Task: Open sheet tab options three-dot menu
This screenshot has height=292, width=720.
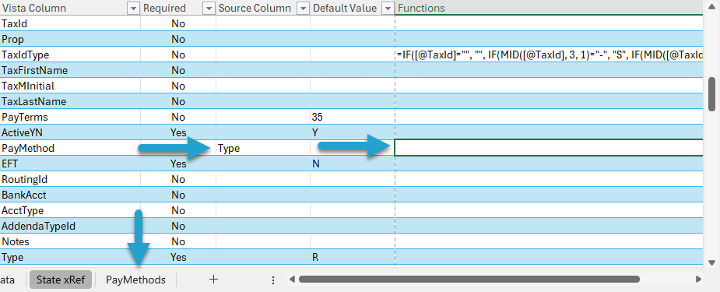Action: click(273, 280)
